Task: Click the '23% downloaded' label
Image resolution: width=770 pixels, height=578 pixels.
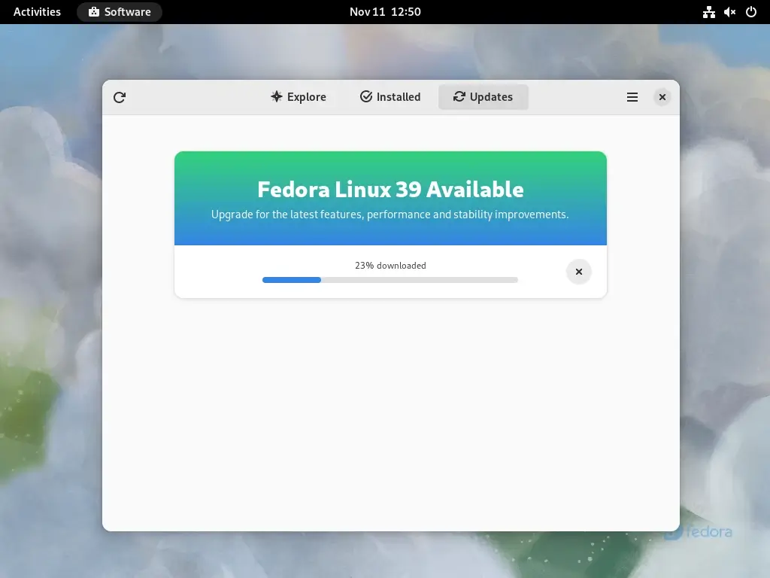Action: (390, 266)
